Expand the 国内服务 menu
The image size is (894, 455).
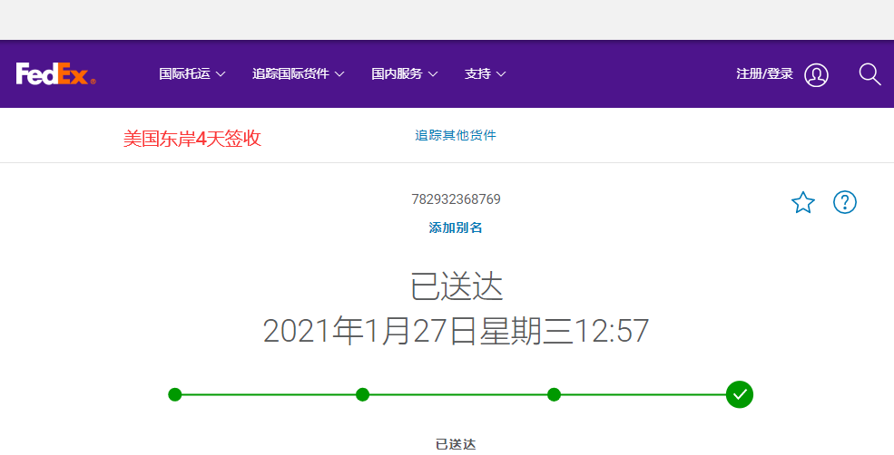[x=404, y=73]
